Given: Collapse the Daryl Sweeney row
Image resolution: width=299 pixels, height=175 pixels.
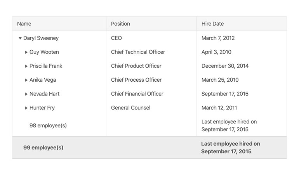Looking at the screenshot, I should 20,38.
